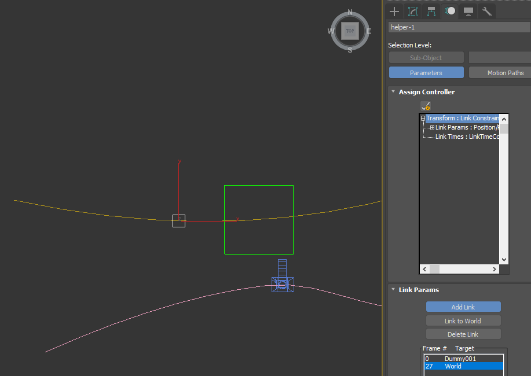Select the Motion panel tab

450,11
